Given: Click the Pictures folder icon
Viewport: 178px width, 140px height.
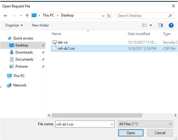Looking at the screenshot, I should pos(12,66).
